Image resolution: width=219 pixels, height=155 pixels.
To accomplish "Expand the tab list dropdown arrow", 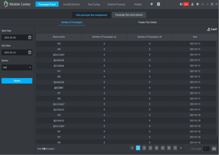I will (152, 4).
